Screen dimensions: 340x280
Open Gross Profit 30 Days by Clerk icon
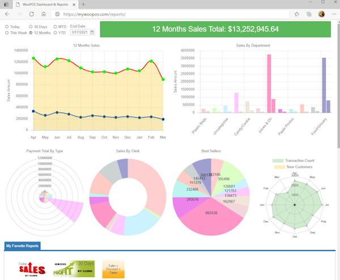(x=74, y=269)
